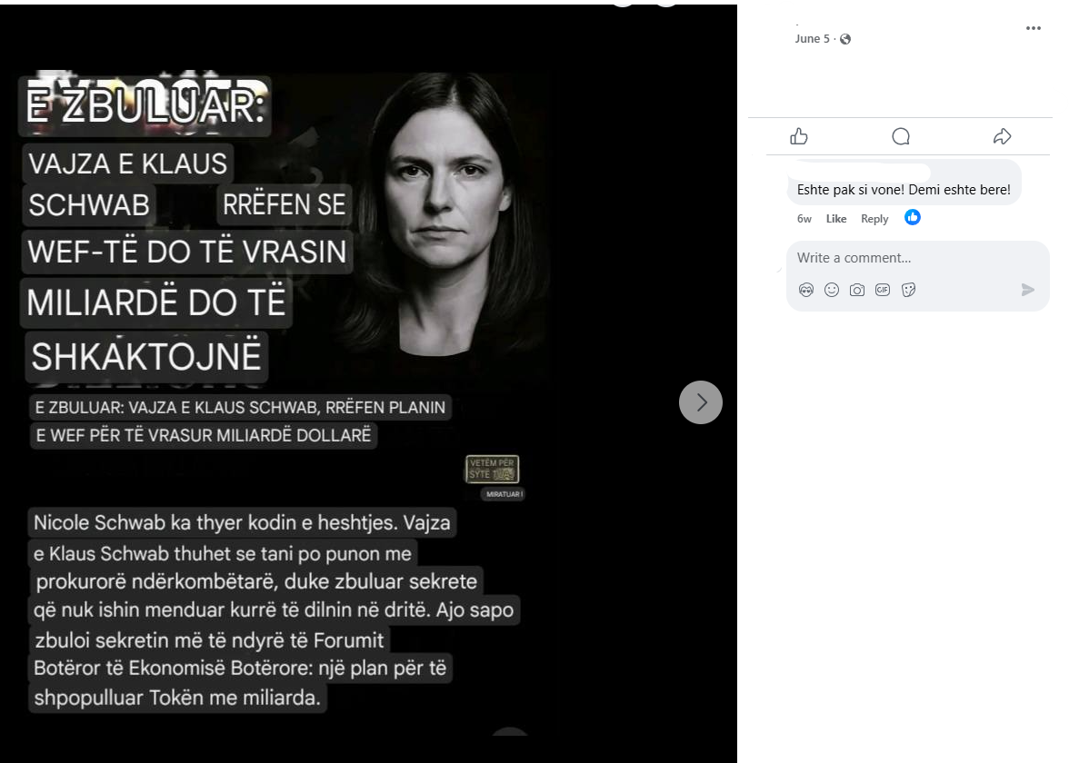Image resolution: width=1069 pixels, height=763 pixels.
Task: Open the June 5 post date link
Action: click(812, 39)
